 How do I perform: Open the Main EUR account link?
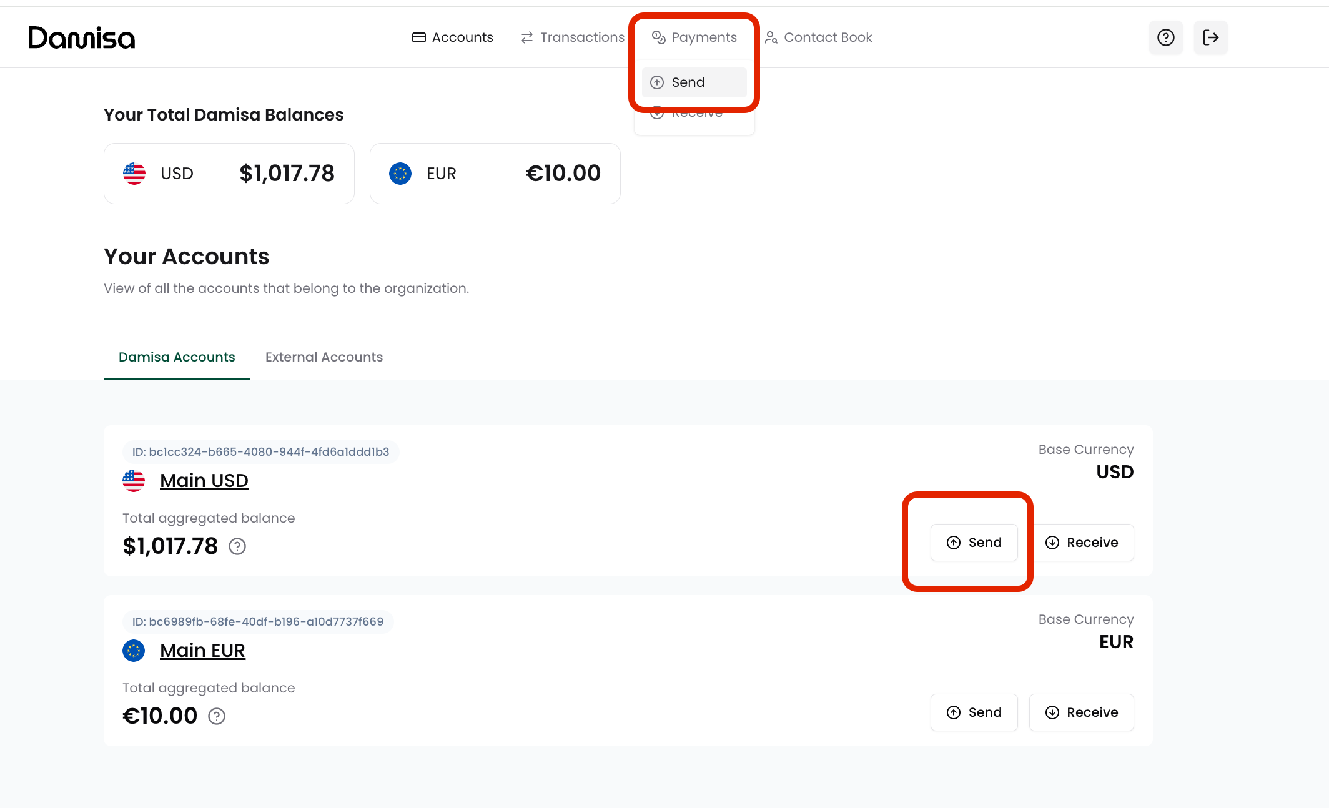(x=202, y=651)
